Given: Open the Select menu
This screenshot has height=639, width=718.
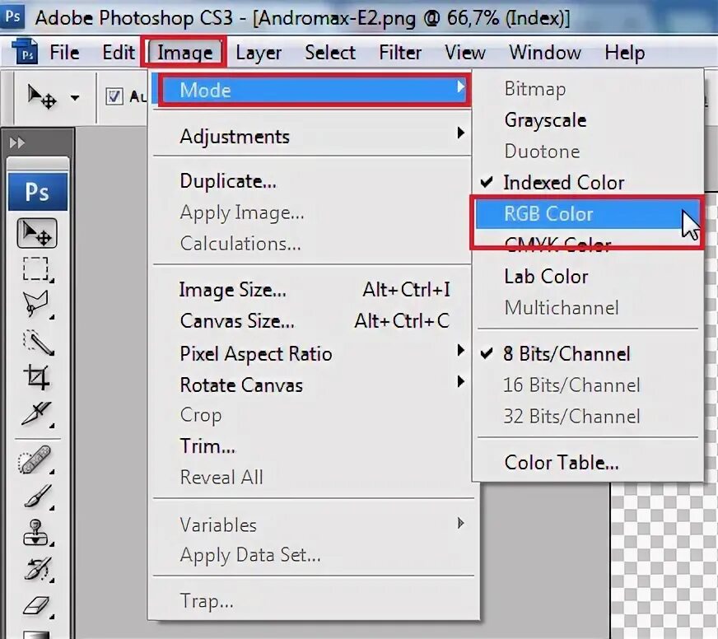Looking at the screenshot, I should click(x=329, y=52).
